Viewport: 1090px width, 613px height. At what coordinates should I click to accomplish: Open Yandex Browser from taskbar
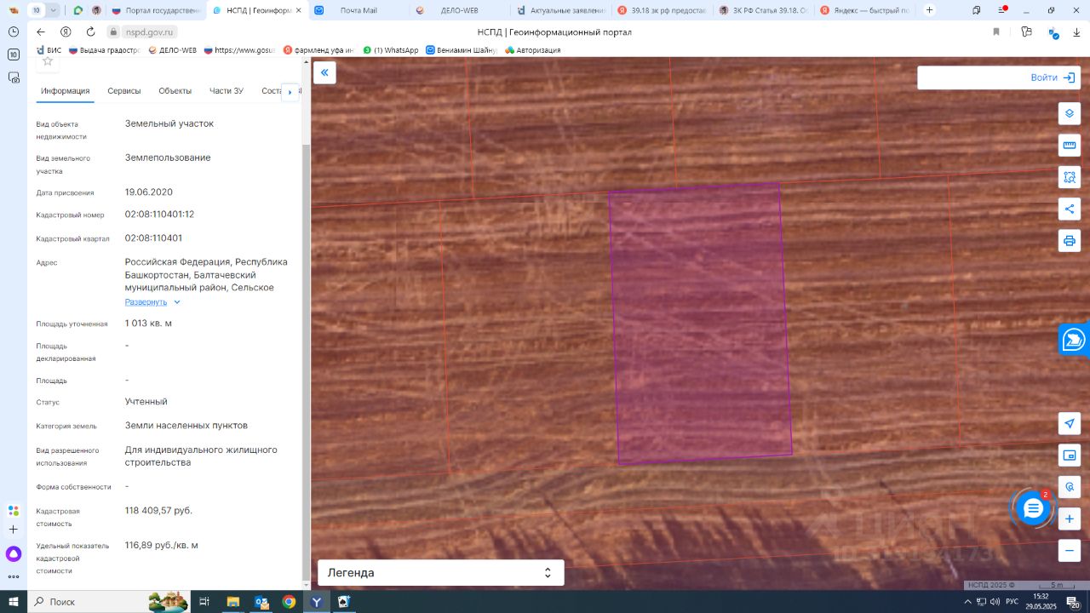(x=316, y=601)
